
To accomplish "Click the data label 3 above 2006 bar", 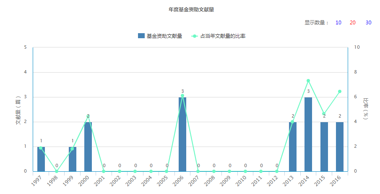I will tap(182, 91).
